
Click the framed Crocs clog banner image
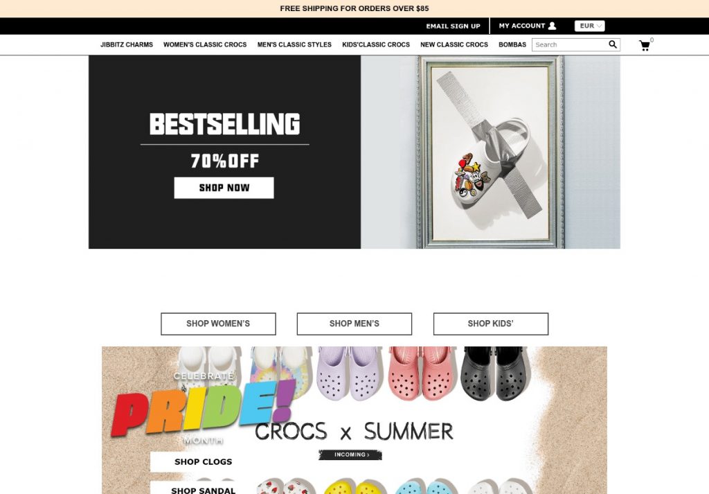click(x=491, y=152)
